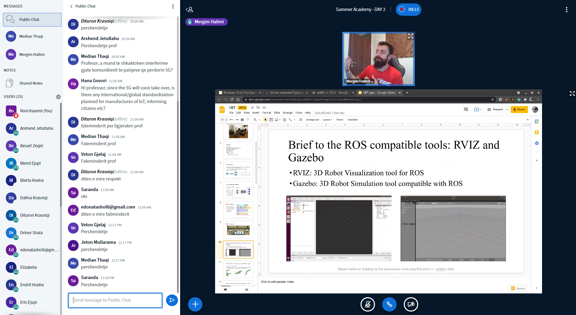Select the Public Chat conversation
This screenshot has height=315, width=576.
point(32,20)
